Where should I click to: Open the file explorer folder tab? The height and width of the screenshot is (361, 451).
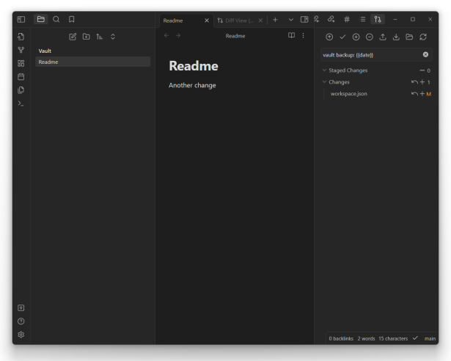coord(41,19)
